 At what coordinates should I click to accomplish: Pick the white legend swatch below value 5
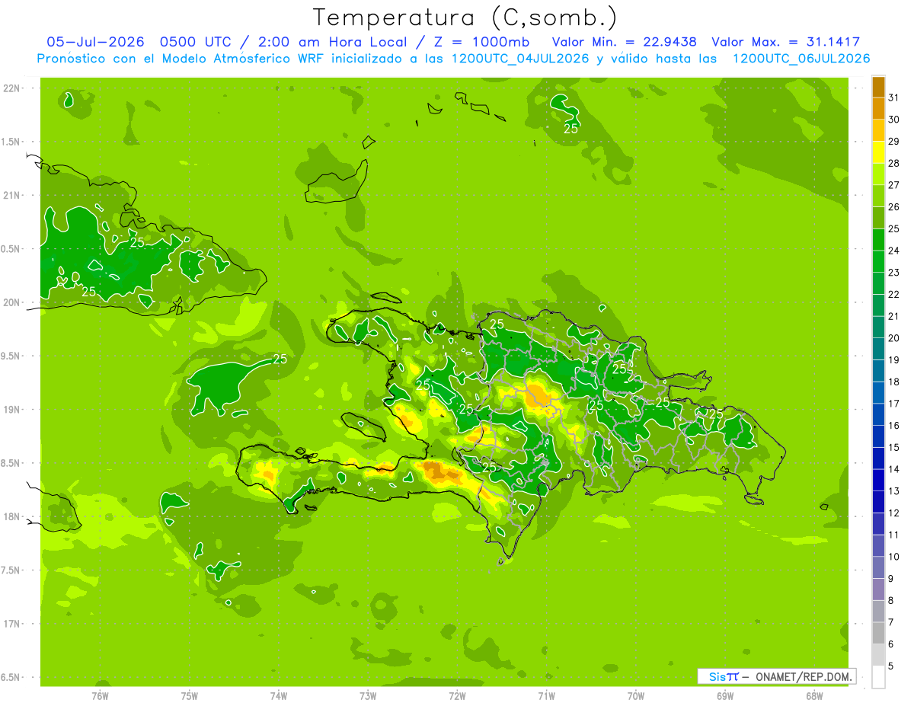coord(878,677)
